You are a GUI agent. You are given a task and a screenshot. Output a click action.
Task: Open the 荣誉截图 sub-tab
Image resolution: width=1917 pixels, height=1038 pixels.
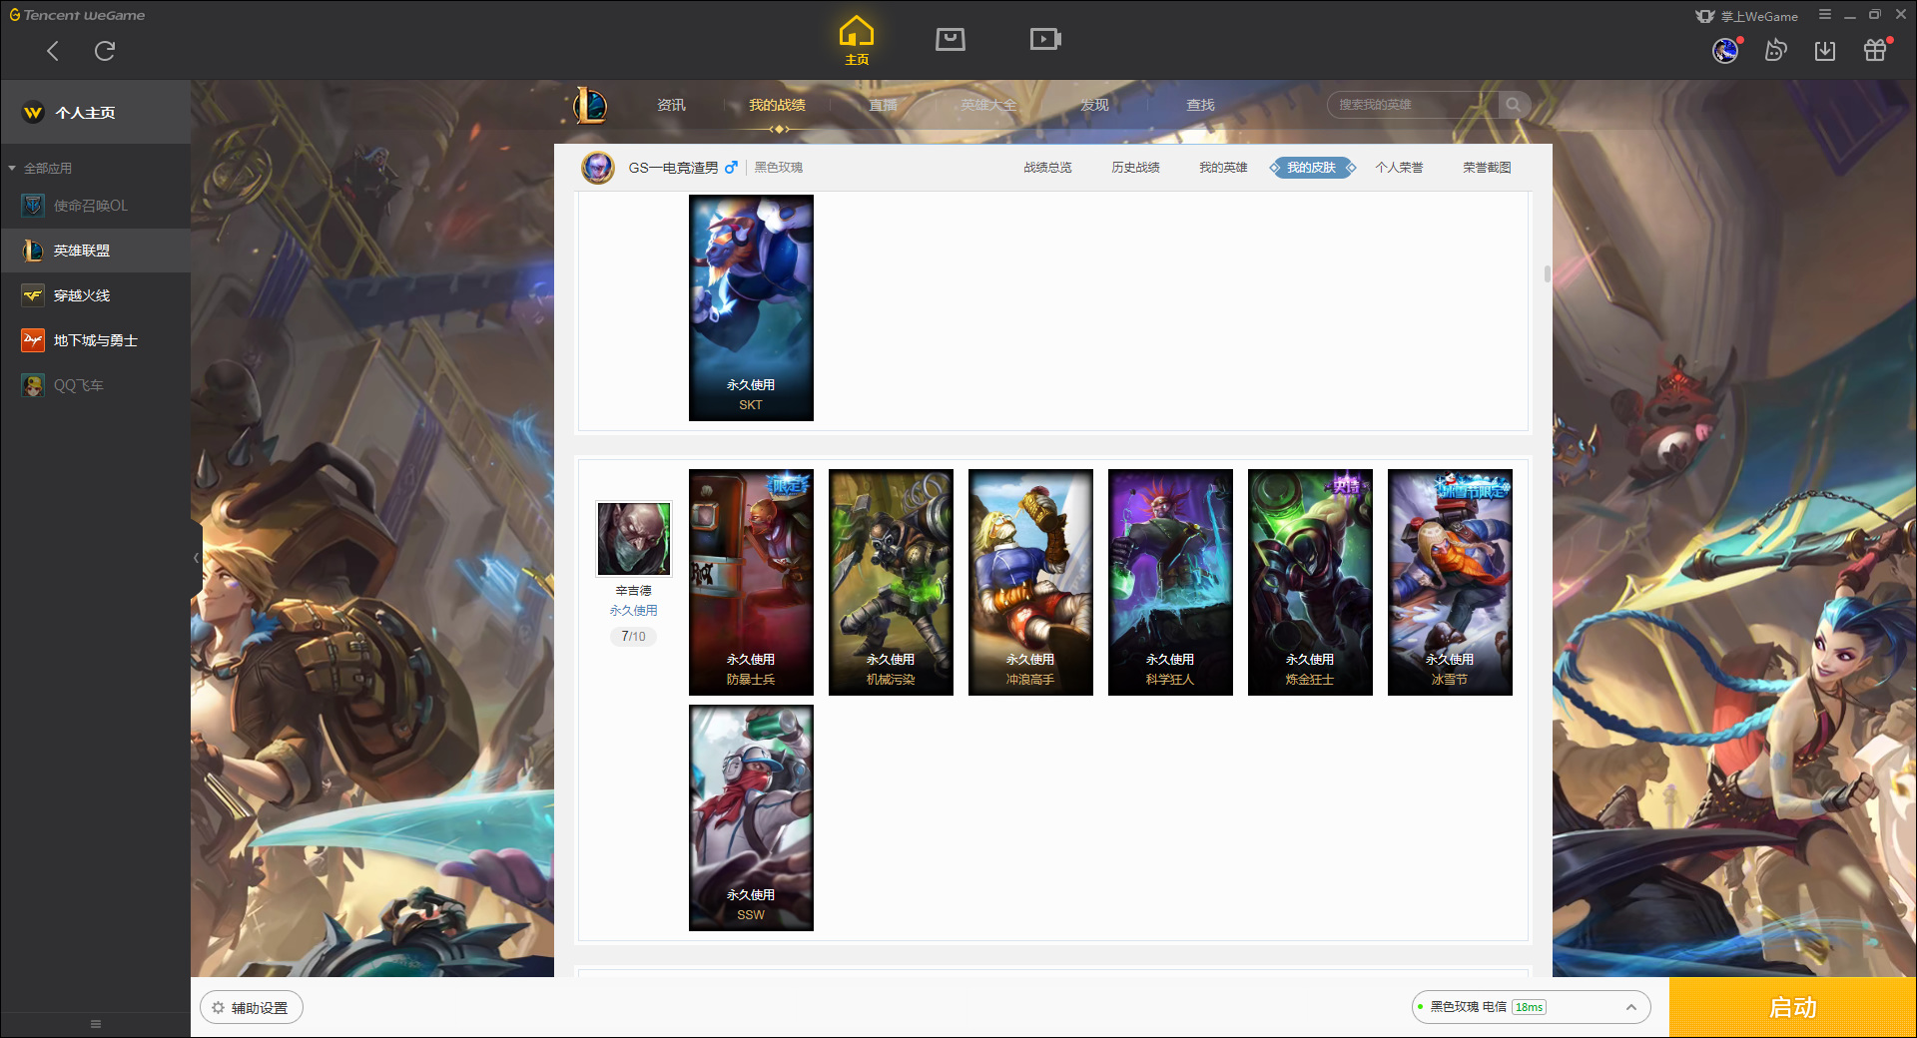[x=1487, y=168]
